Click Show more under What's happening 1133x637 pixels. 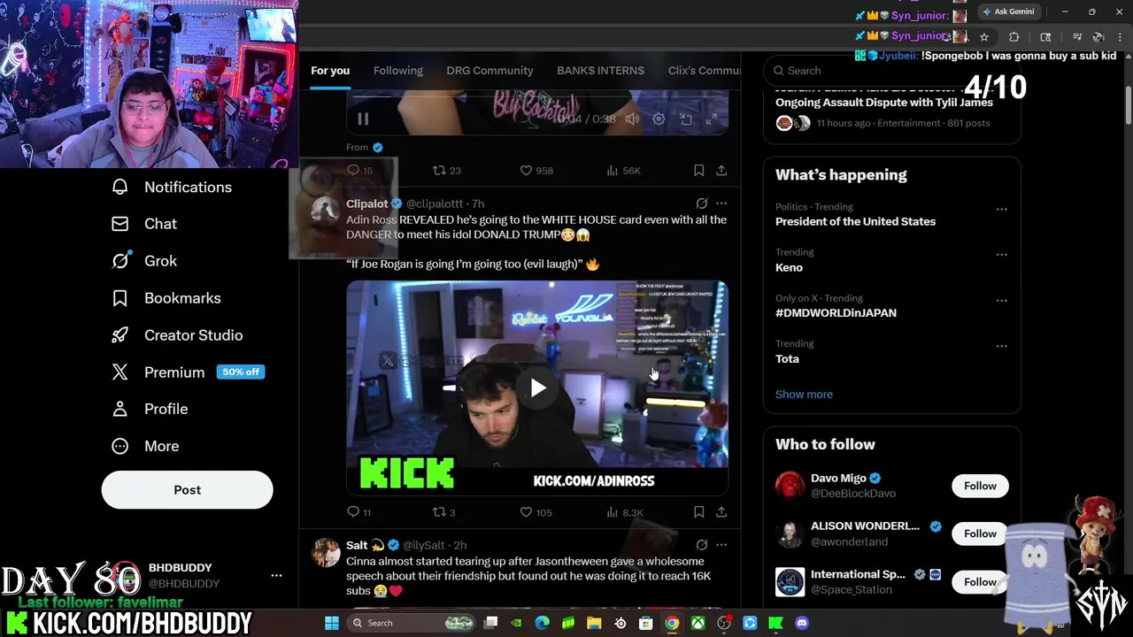point(804,394)
